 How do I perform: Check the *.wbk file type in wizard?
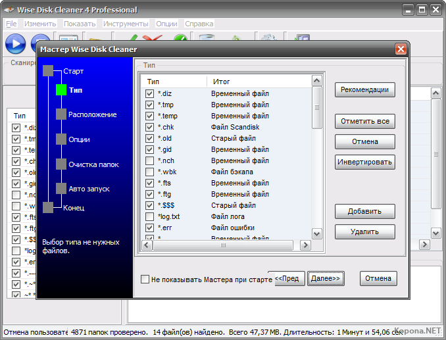pos(150,172)
